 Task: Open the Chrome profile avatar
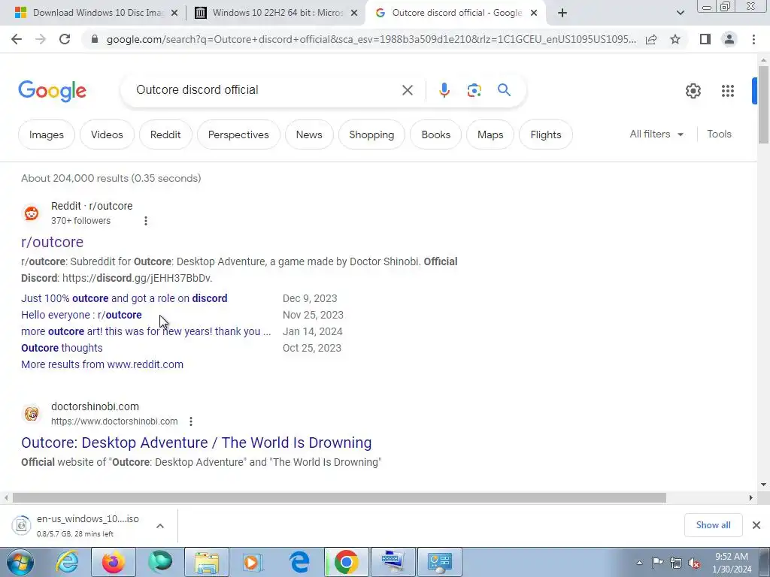(729, 39)
